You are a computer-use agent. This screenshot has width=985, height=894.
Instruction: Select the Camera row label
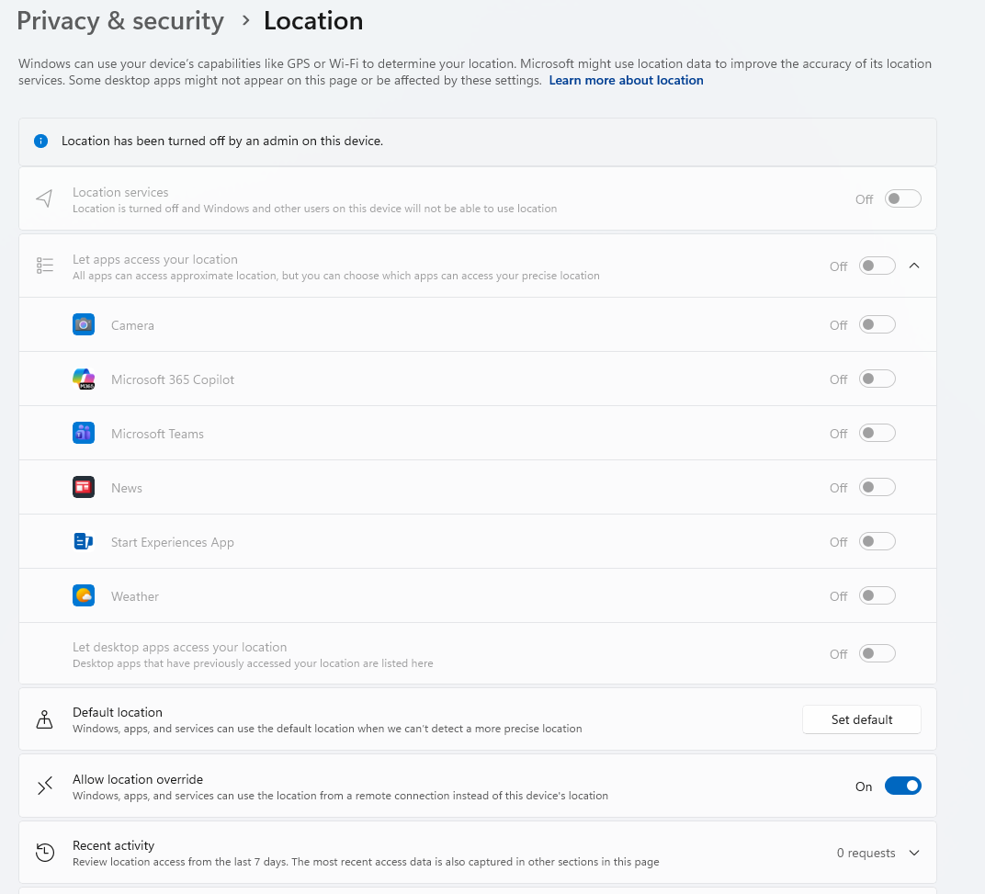pyautogui.click(x=132, y=325)
